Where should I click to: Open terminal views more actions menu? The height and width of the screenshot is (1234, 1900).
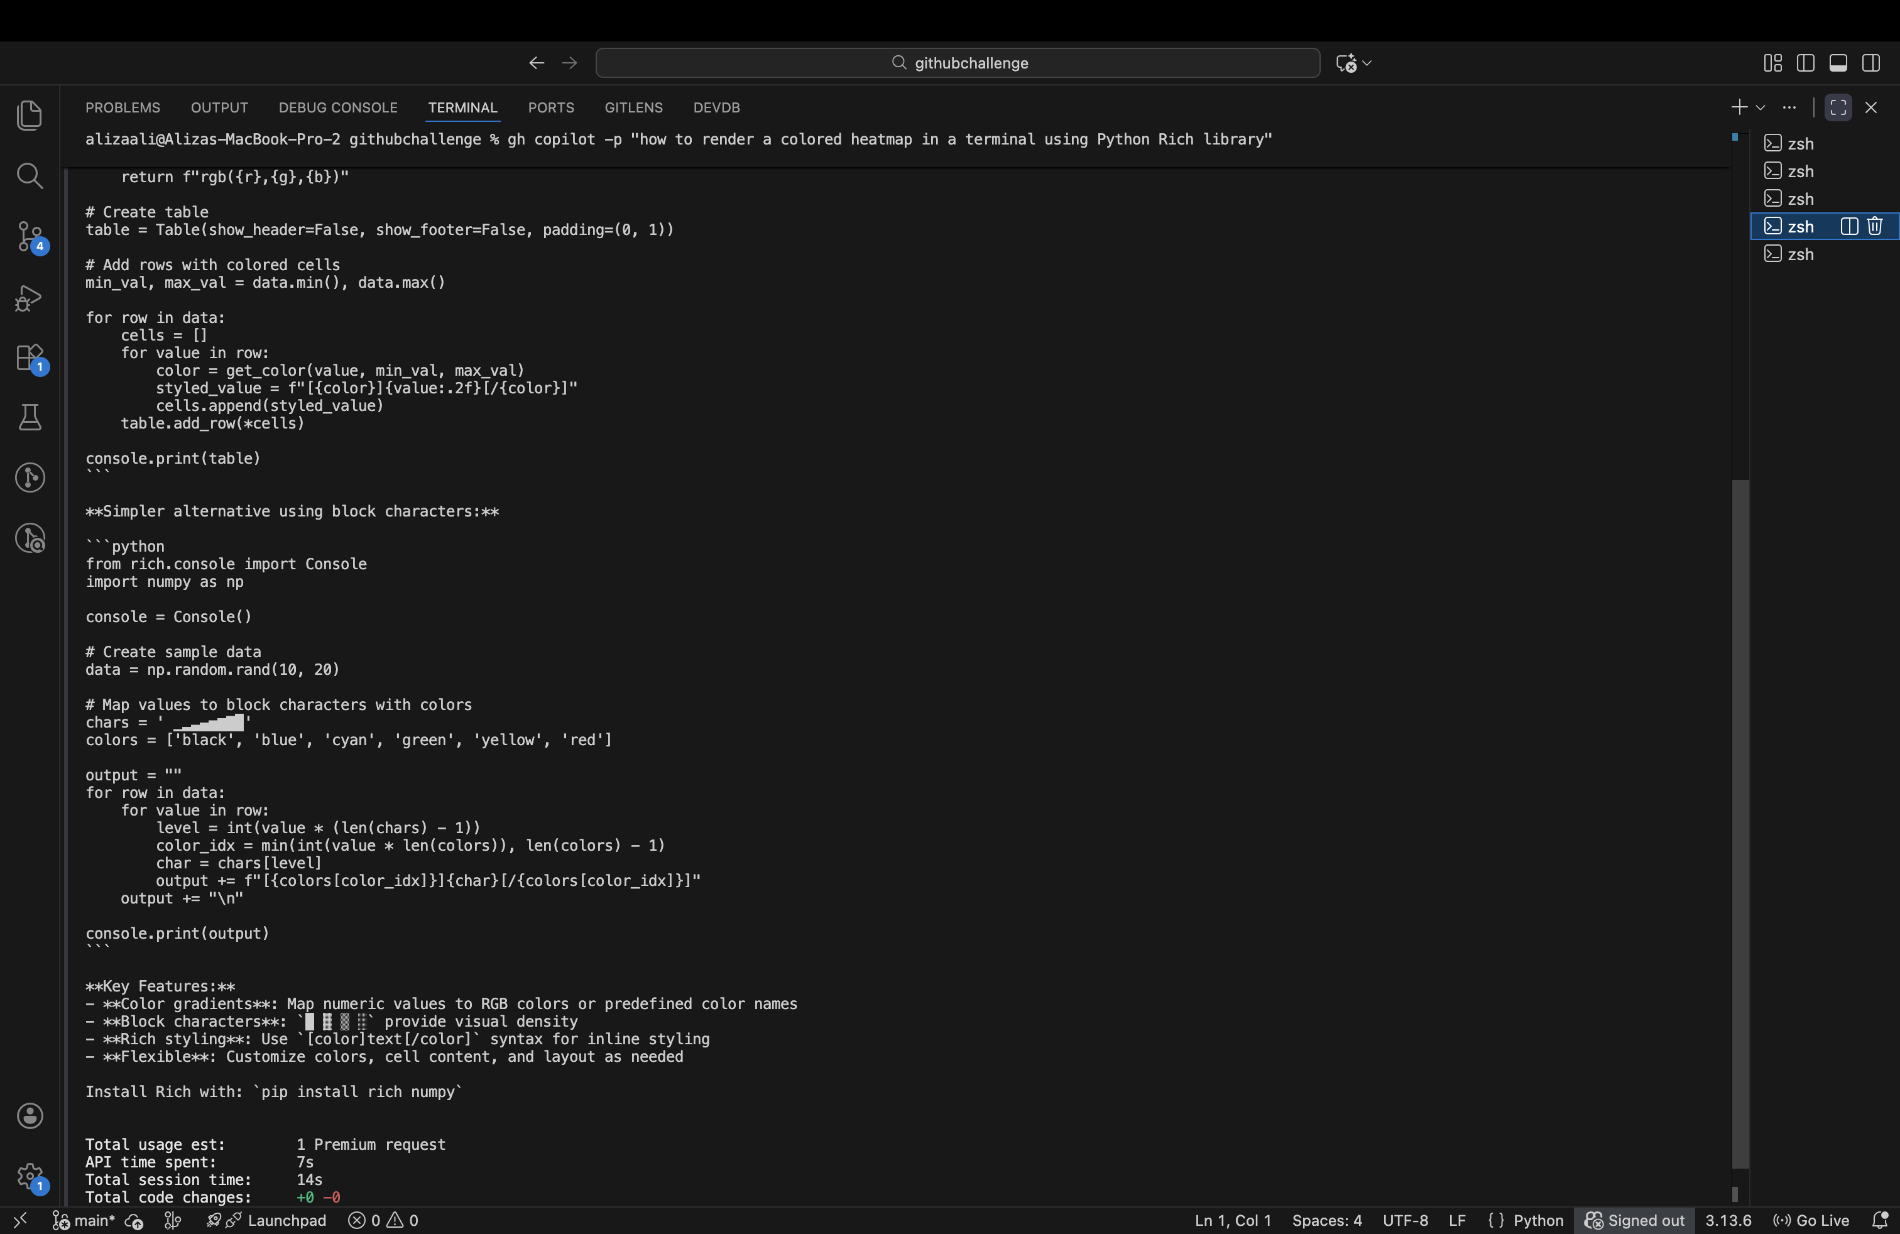click(1790, 107)
